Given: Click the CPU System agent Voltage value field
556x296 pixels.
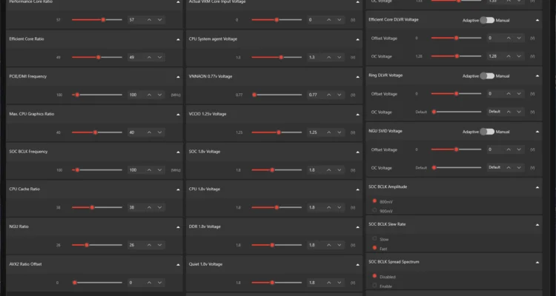Looking at the screenshot, I should pyautogui.click(x=316, y=58).
